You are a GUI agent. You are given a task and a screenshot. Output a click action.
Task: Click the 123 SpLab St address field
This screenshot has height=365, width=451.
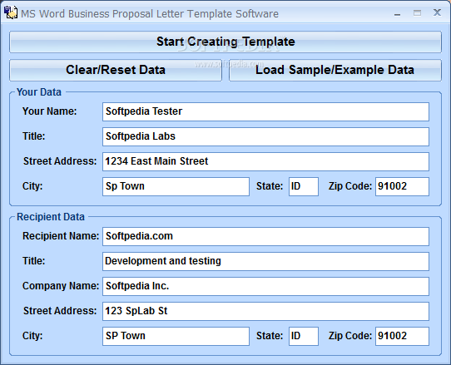(x=265, y=311)
